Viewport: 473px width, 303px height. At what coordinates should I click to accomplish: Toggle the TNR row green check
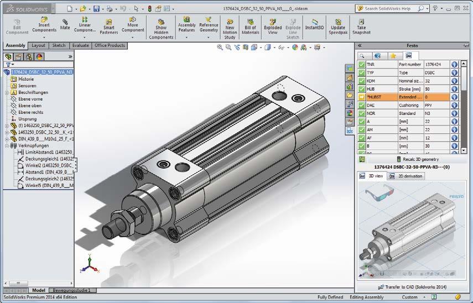(x=361, y=64)
